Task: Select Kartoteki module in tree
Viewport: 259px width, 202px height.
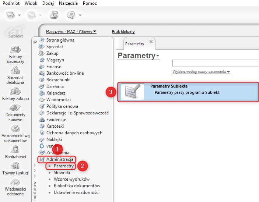Action: [55, 126]
